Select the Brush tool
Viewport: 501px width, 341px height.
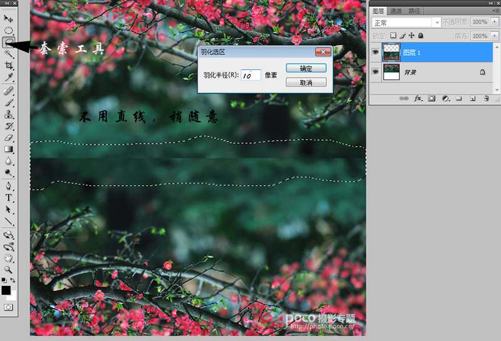point(8,103)
